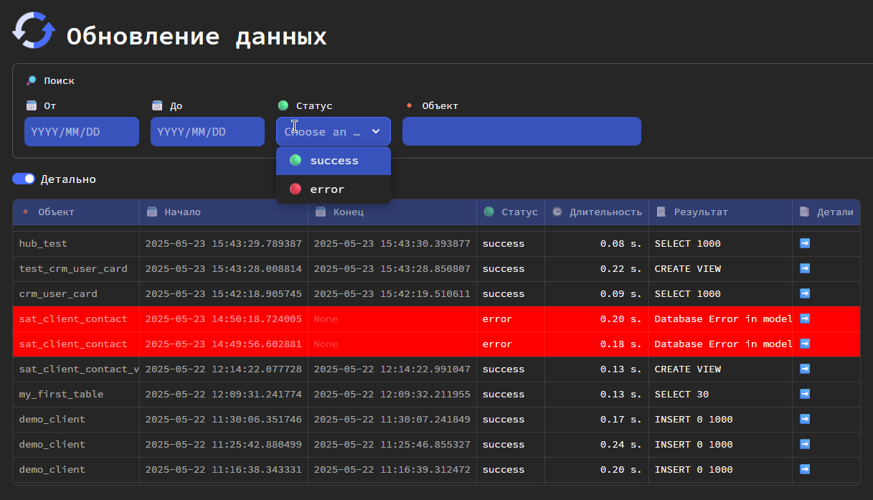Open details arrow for demo_client row at 11:30:06
This screenshot has width=873, height=500.
coord(805,419)
